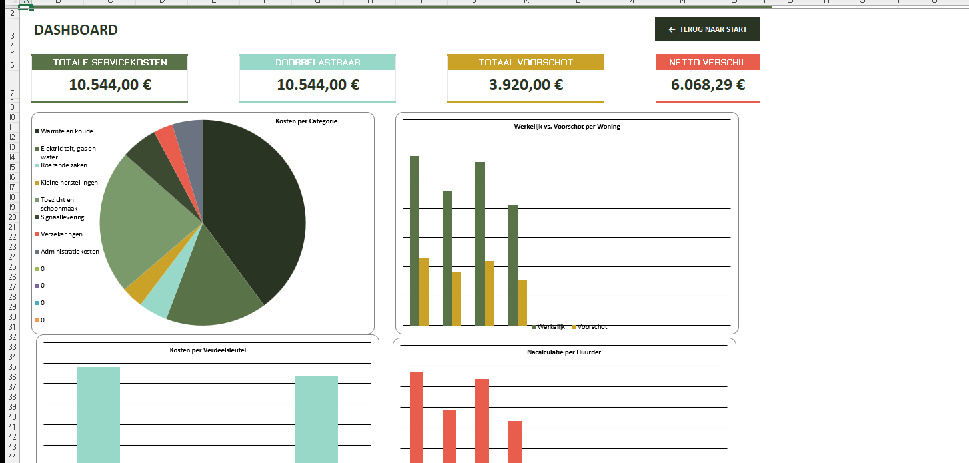Select the red Verzekeringen pie slice

click(x=165, y=136)
